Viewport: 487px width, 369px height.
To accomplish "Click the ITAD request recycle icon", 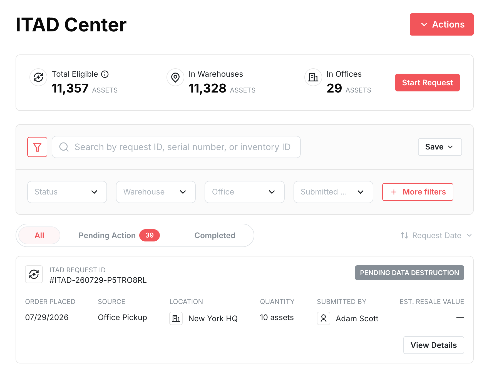I will (x=34, y=274).
